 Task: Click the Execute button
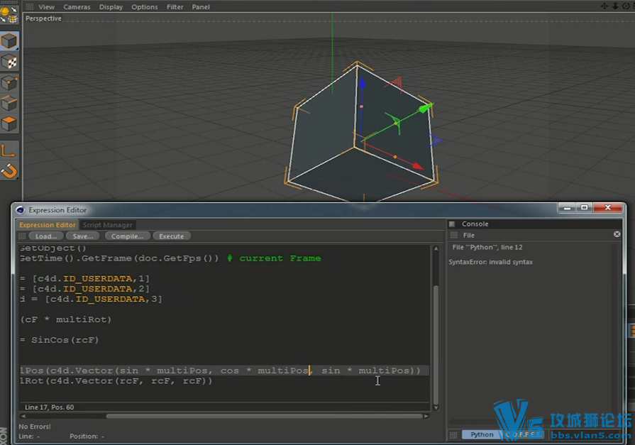[171, 236]
